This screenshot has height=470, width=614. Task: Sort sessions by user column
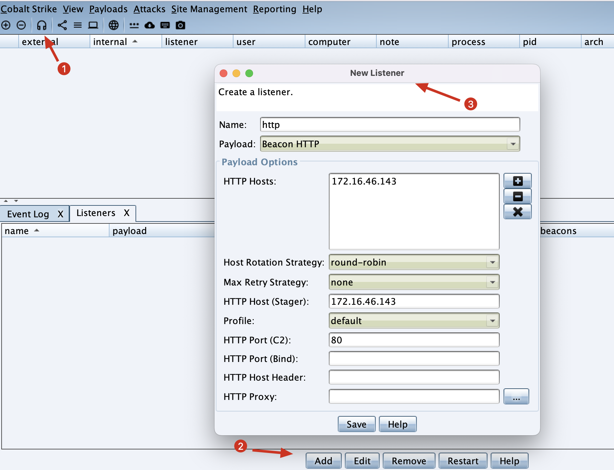[269, 42]
